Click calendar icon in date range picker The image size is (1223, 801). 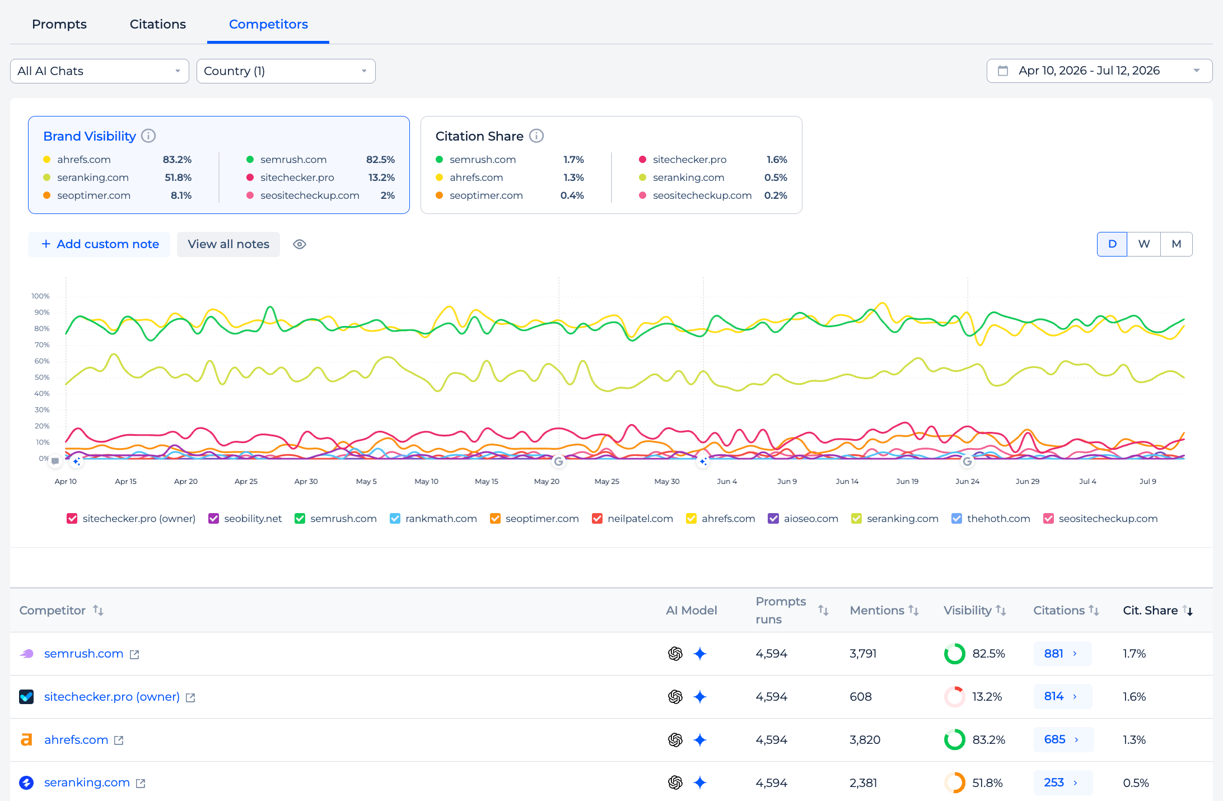(1003, 71)
